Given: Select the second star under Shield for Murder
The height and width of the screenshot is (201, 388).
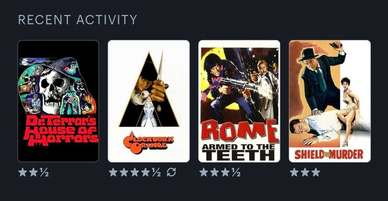Looking at the screenshot, I should (x=305, y=172).
